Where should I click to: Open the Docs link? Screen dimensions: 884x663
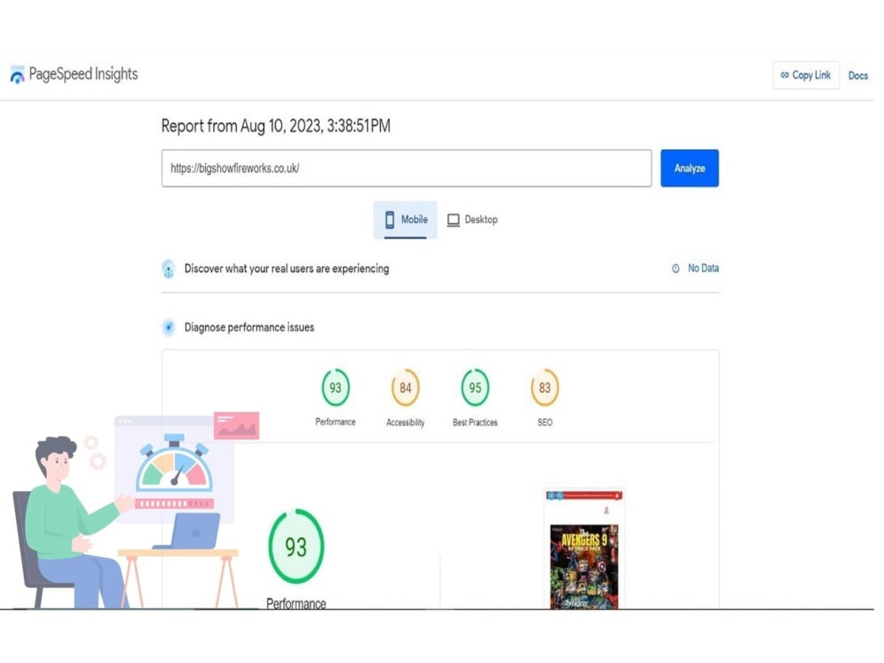857,75
